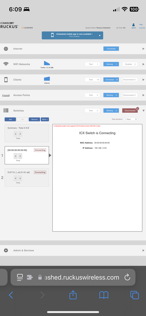Click Clients Connected 19 badge
This screenshot has height=316, width=146.
click(x=111, y=80)
